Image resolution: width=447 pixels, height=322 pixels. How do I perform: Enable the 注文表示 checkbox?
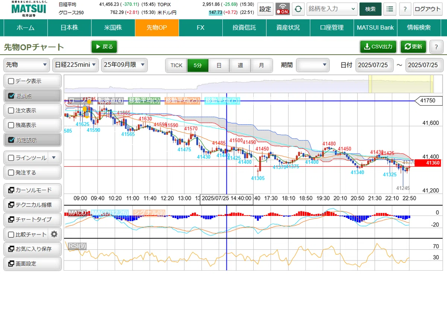click(x=11, y=111)
